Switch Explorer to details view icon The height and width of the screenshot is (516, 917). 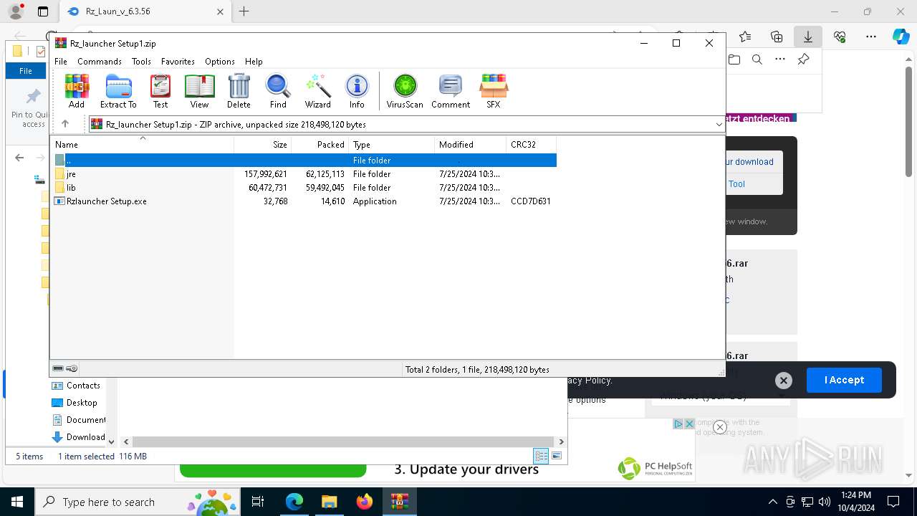point(541,457)
